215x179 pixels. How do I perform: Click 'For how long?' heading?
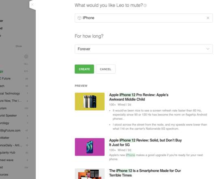click(x=89, y=36)
